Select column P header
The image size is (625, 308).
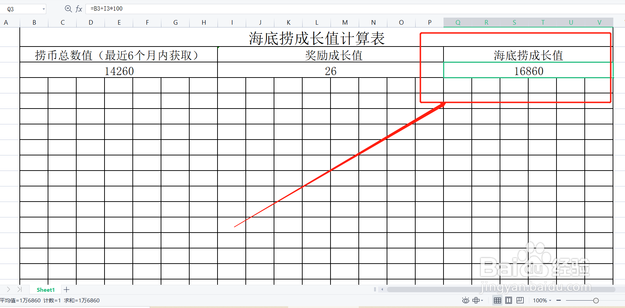430,23
